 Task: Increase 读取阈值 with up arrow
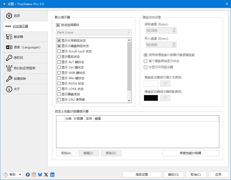[174, 29]
